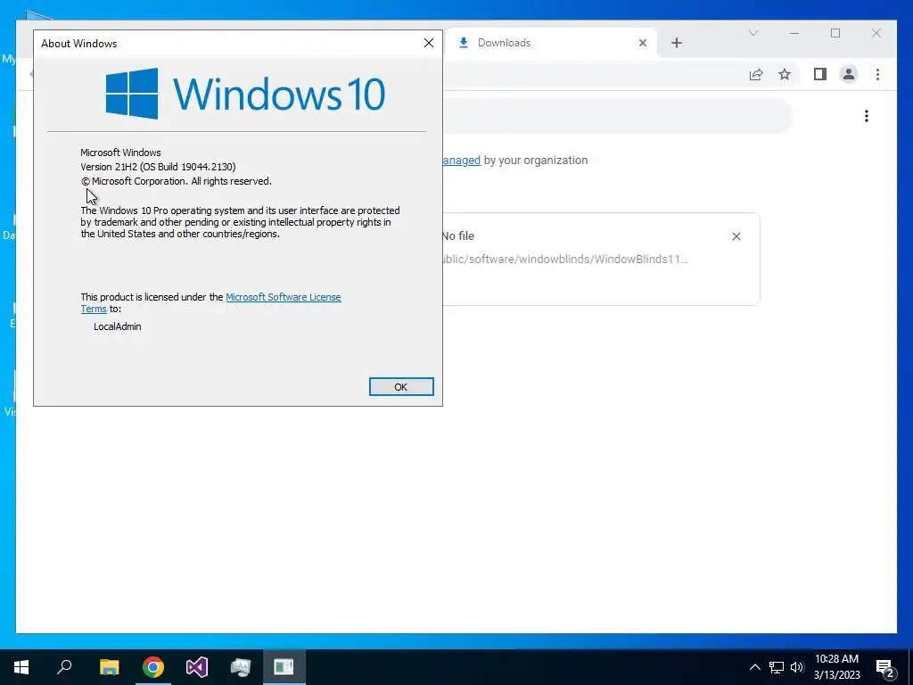
Task: Click the Version 21H2 build text
Action: (x=158, y=167)
